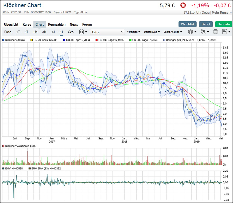Screen dimensions: 233x203
Task: Open the Vergleich dropdown menu
Action: (x=134, y=32)
